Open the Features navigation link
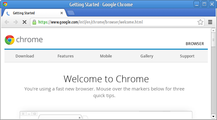The height and width of the screenshot is (120, 217). pos(65,56)
